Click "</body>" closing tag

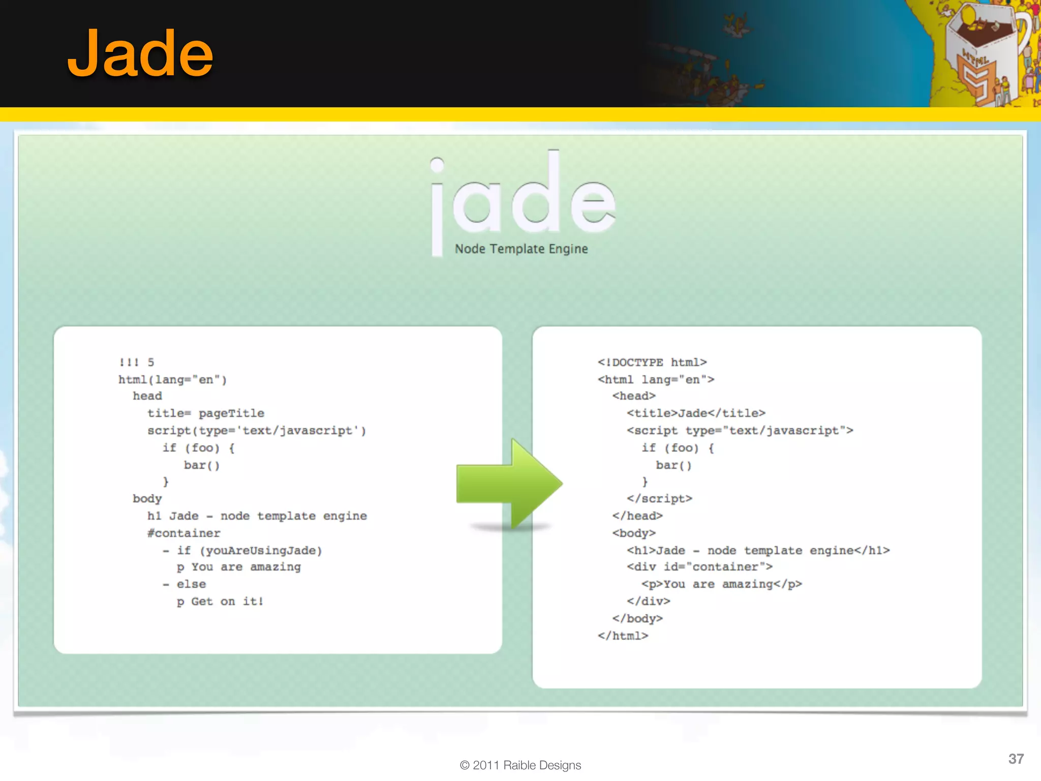point(637,618)
